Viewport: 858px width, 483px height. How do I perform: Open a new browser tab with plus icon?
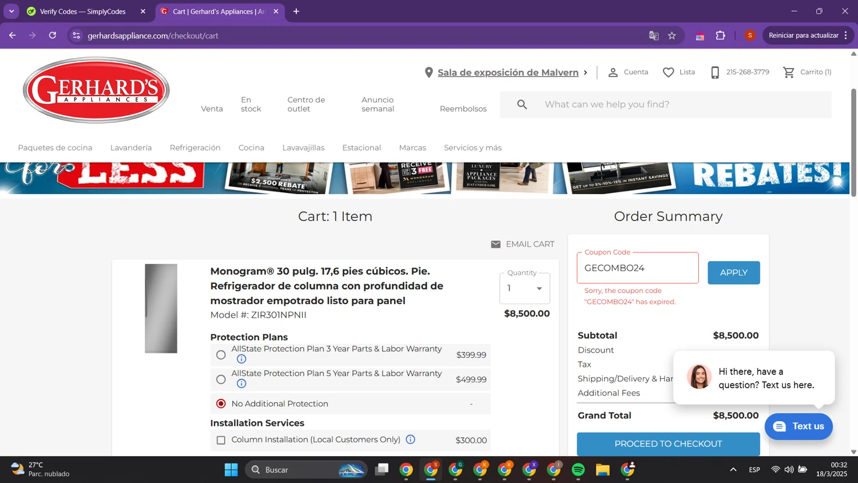[296, 11]
